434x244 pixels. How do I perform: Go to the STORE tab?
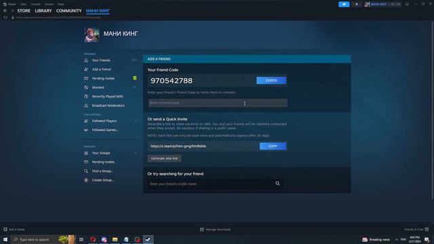24,11
